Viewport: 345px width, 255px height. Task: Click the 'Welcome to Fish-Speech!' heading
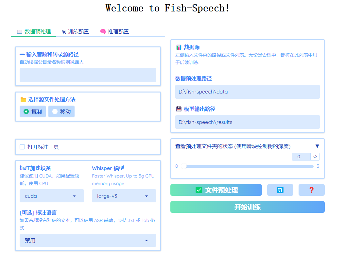pos(167,8)
